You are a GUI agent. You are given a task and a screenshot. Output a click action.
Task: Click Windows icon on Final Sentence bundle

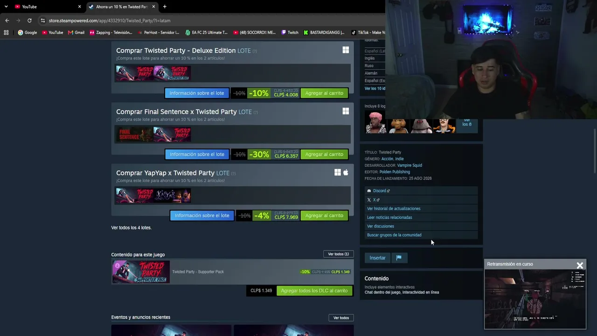[346, 112]
